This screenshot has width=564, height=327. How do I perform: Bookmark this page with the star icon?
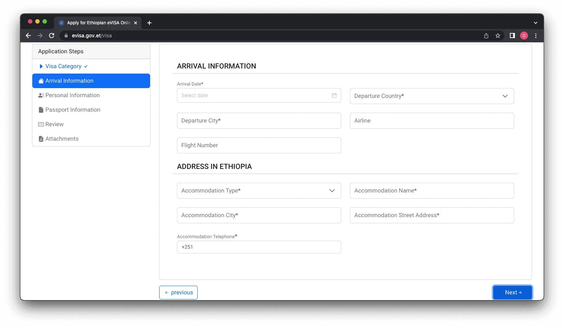pos(498,36)
